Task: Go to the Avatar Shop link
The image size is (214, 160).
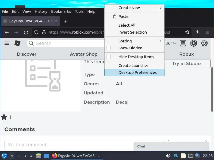Action: [x=84, y=54]
